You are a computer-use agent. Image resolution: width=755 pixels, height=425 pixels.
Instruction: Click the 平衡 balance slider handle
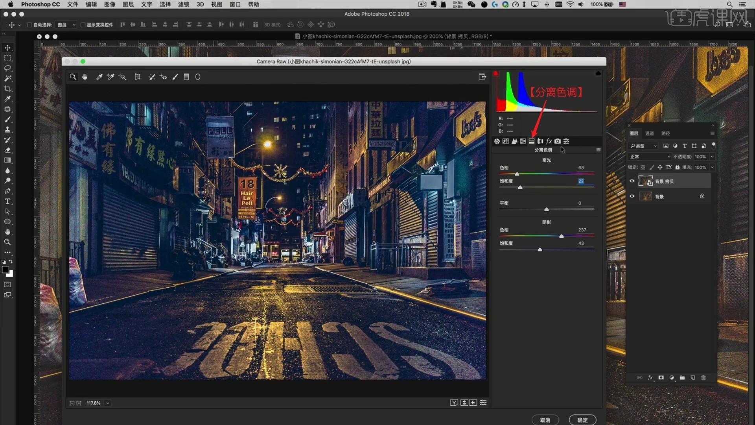pyautogui.click(x=546, y=209)
